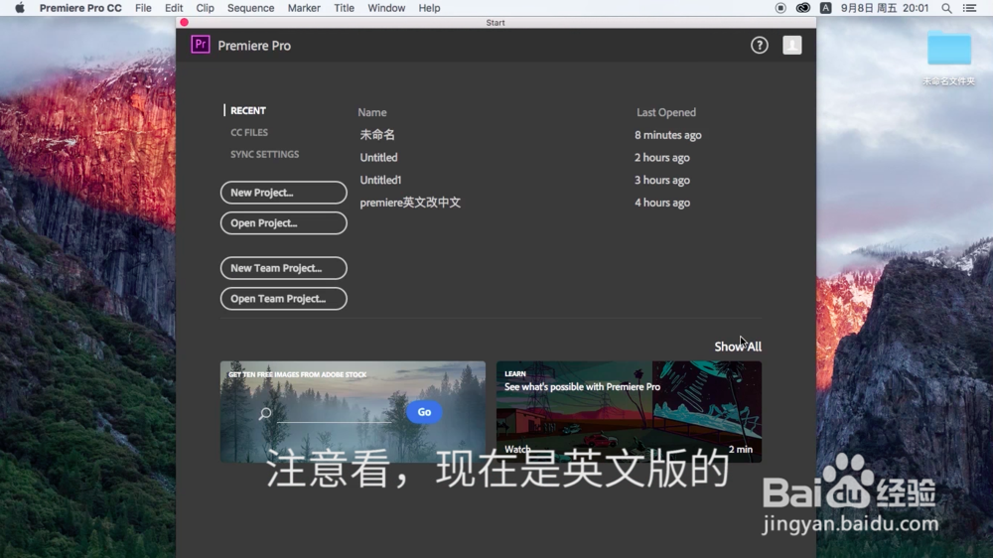This screenshot has height=558, width=993.
Task: Click the New Team Project... button
Action: coord(284,268)
